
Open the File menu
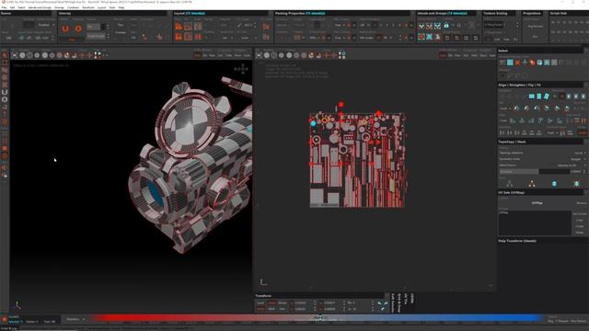tap(4, 7)
